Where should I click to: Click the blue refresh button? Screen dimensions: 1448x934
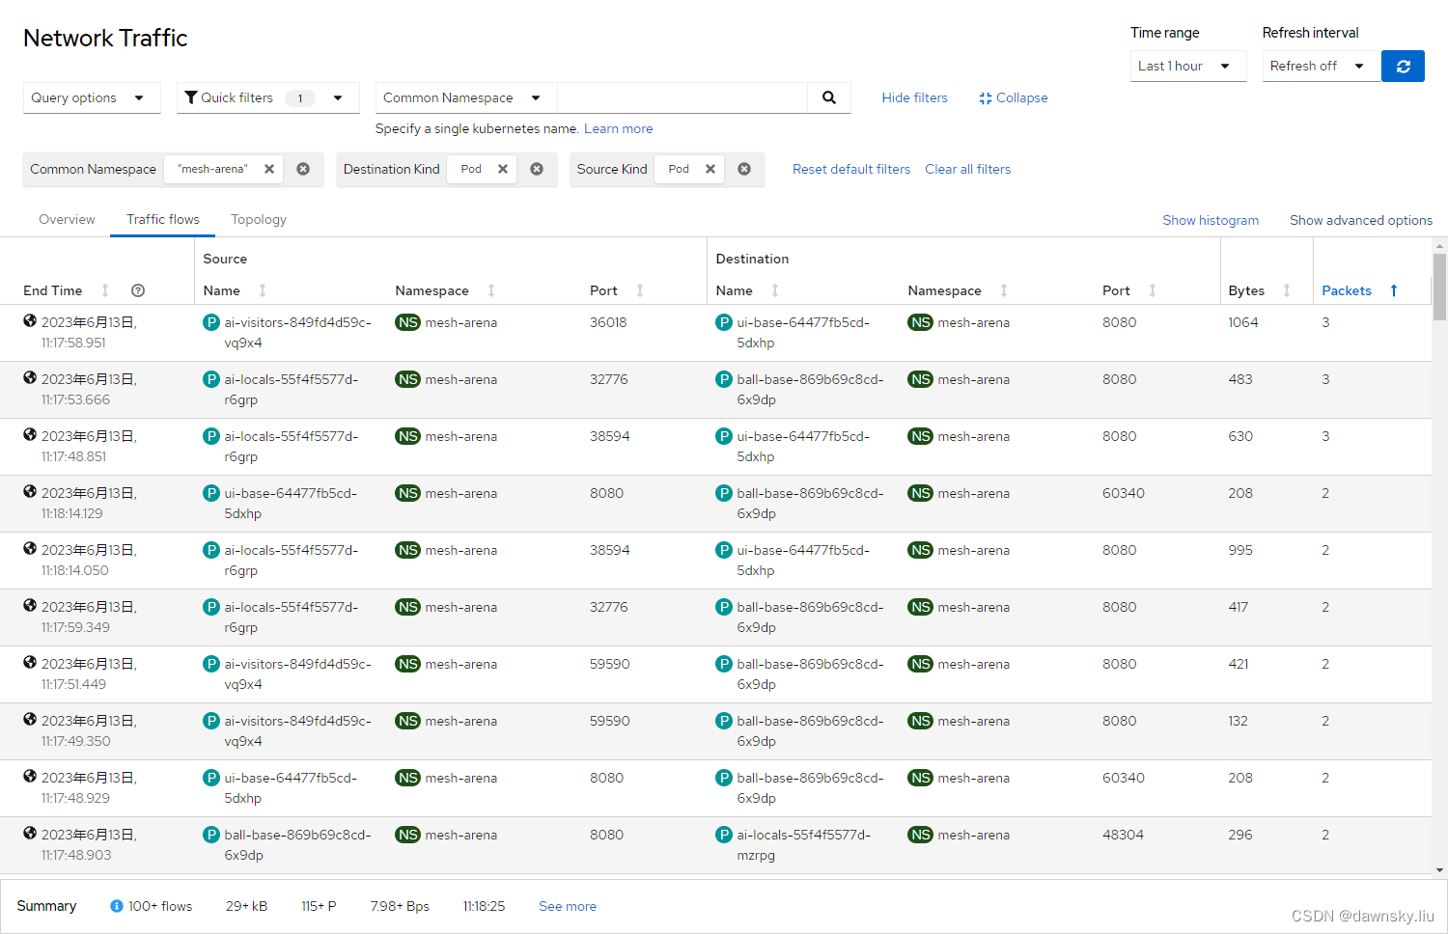click(x=1403, y=66)
